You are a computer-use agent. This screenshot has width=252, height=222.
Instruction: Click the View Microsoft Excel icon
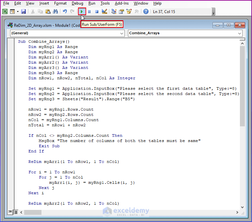click(x=5, y=11)
